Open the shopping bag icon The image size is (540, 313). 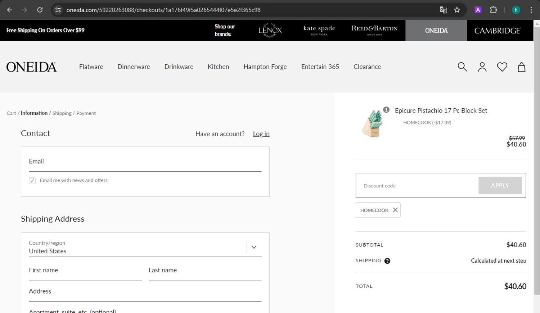click(522, 67)
